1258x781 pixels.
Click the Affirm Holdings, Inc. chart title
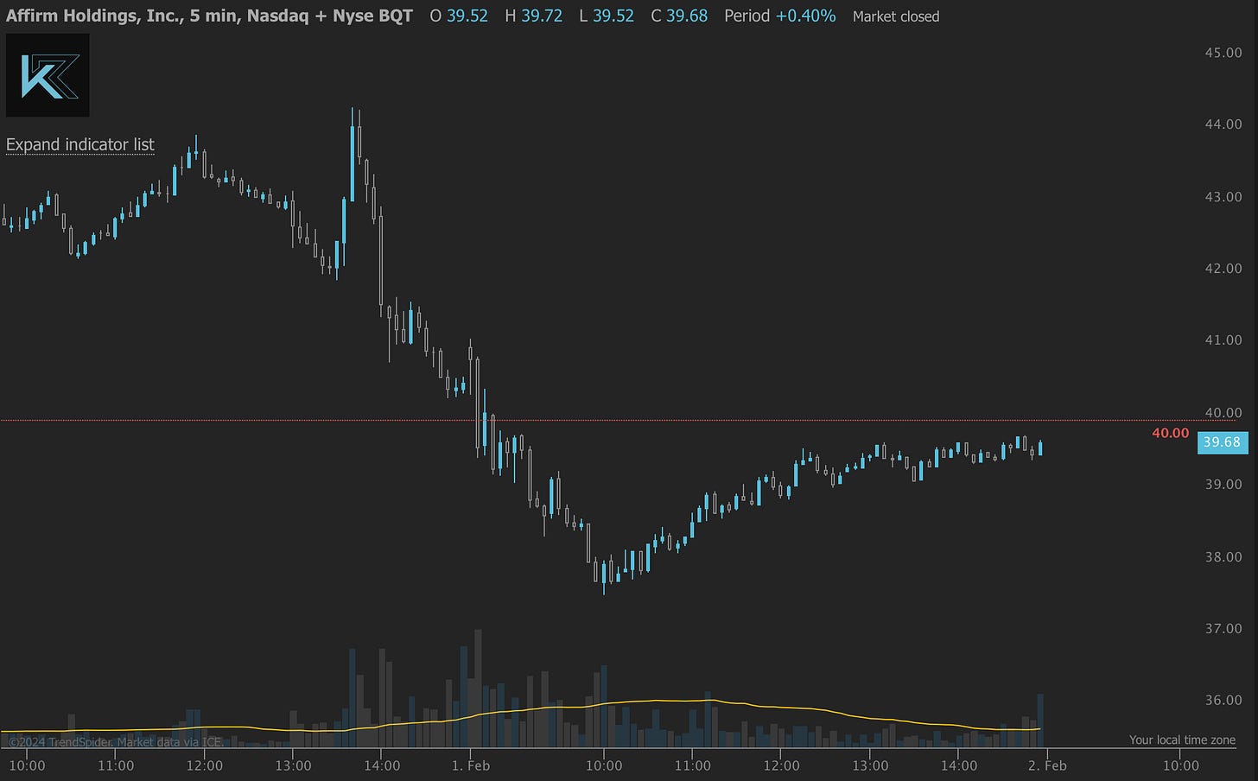tap(209, 16)
